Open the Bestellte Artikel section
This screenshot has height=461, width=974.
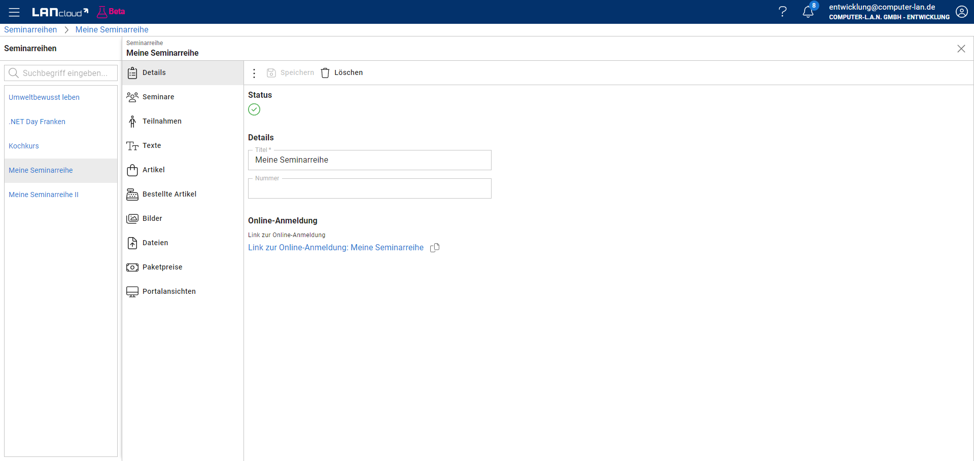(183, 195)
